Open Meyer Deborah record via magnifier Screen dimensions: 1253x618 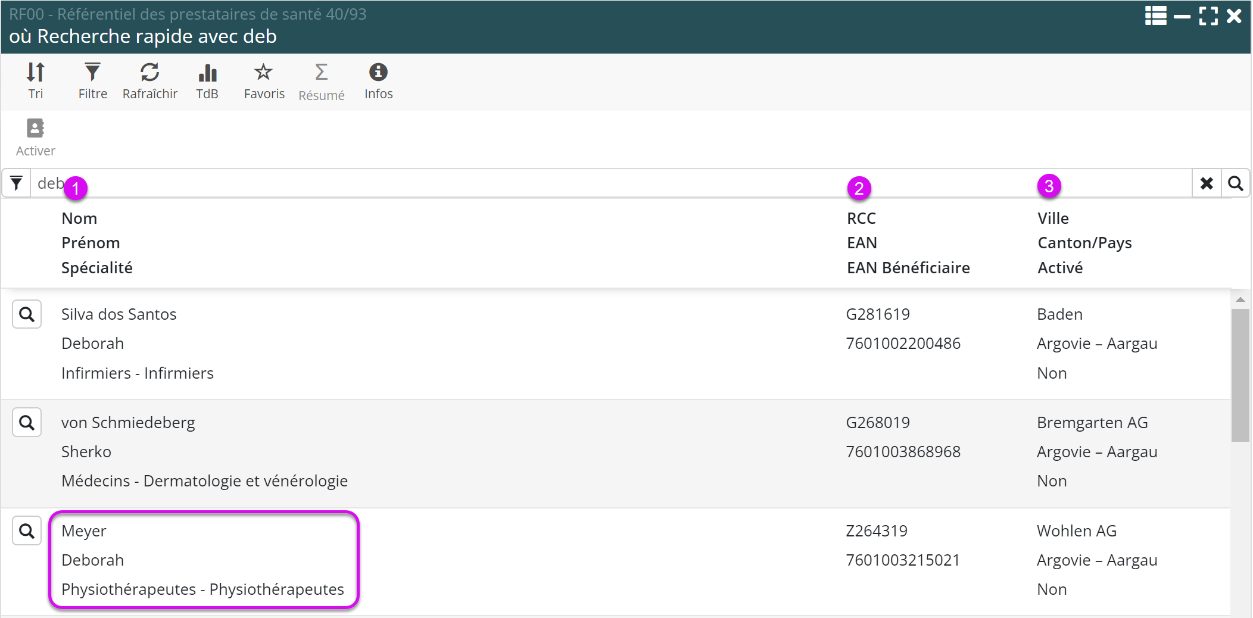pyautogui.click(x=27, y=531)
